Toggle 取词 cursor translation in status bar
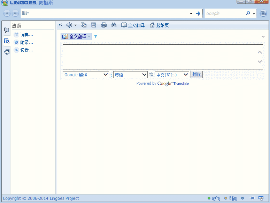This screenshot has width=270, height=203. pos(214,198)
